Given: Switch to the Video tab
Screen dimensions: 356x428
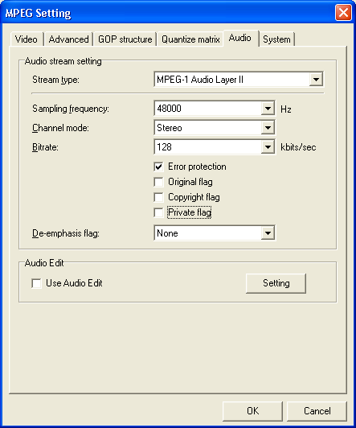Looking at the screenshot, I should click(27, 39).
